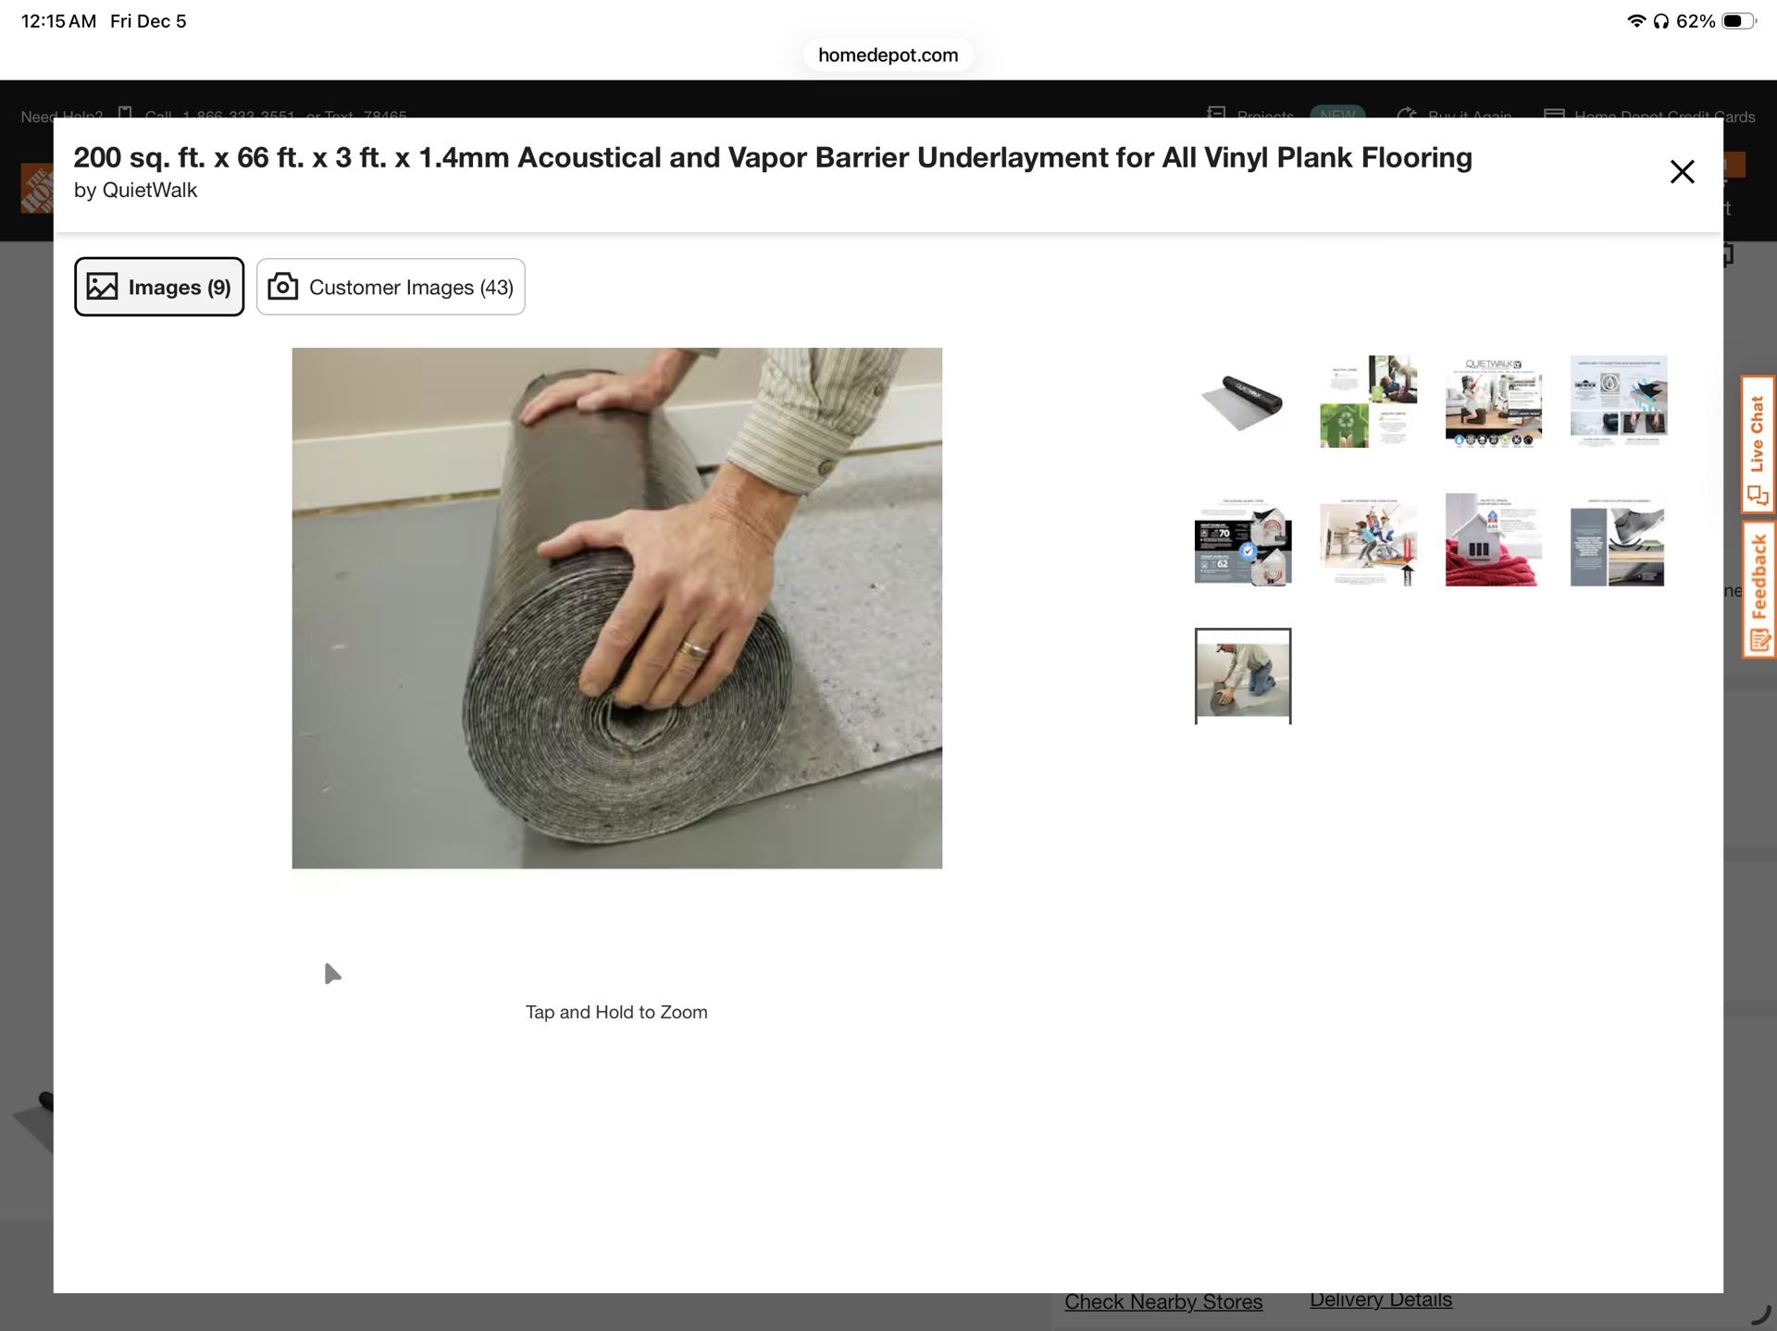Click the Delivery Details link
The image size is (1777, 1331).
(1380, 1300)
